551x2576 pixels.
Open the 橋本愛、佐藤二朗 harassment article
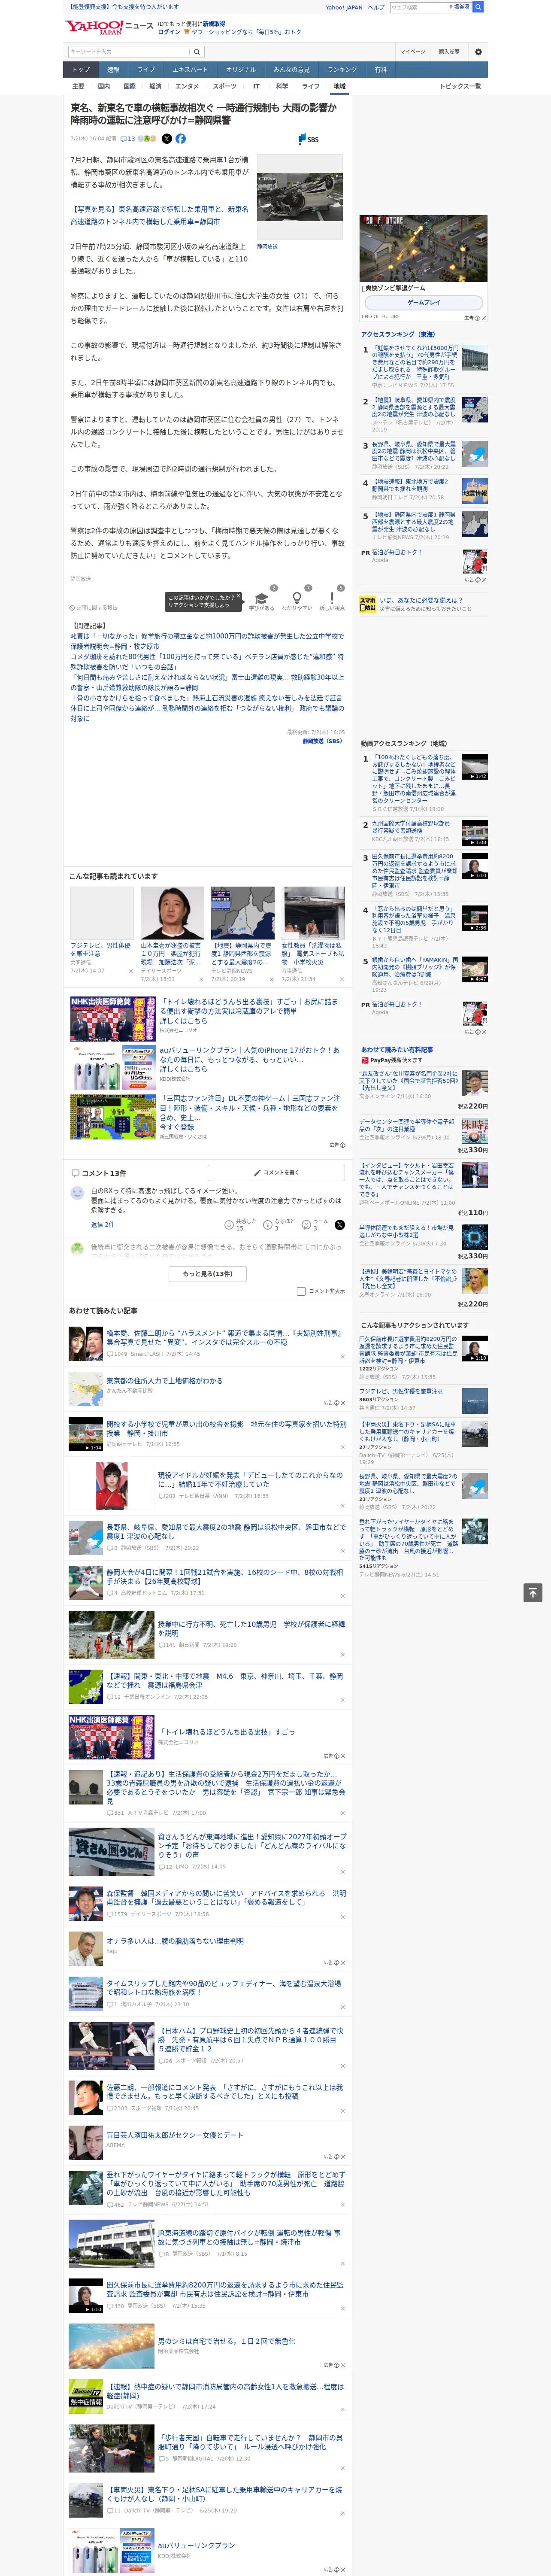pos(224,1337)
